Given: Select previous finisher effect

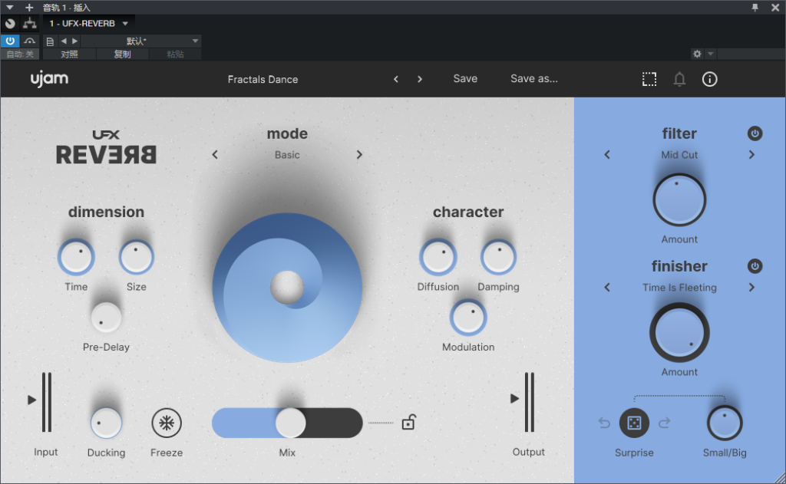Looking at the screenshot, I should coord(607,288).
